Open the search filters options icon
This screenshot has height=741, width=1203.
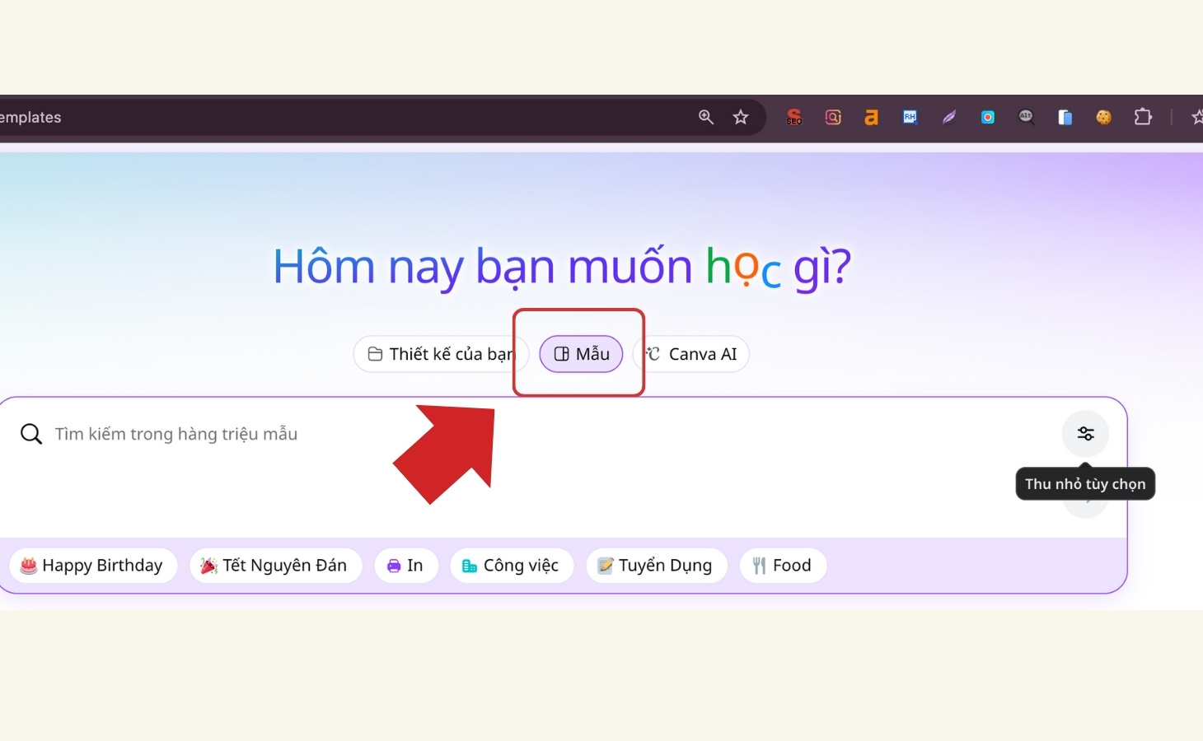coord(1085,434)
